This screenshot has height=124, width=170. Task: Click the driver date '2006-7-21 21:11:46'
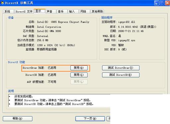131,31
